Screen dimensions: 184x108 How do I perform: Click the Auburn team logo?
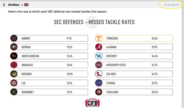(x=14, y=38)
